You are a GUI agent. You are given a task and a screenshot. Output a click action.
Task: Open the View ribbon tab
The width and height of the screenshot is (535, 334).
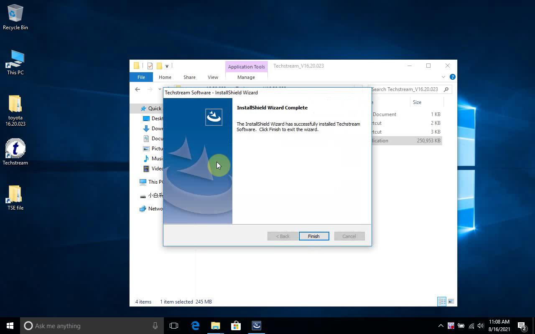213,77
